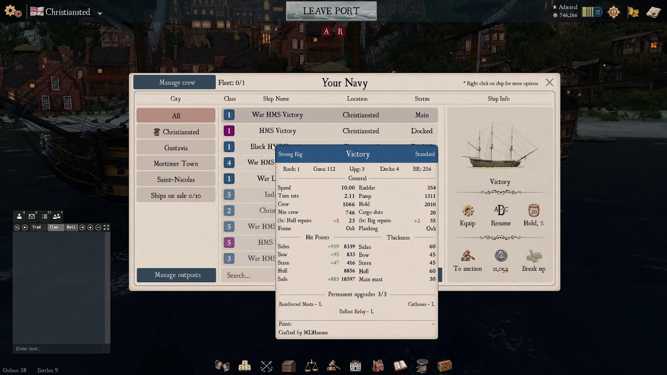667x375 pixels.
Task: Click the Equip gear icon
Action: tap(467, 210)
